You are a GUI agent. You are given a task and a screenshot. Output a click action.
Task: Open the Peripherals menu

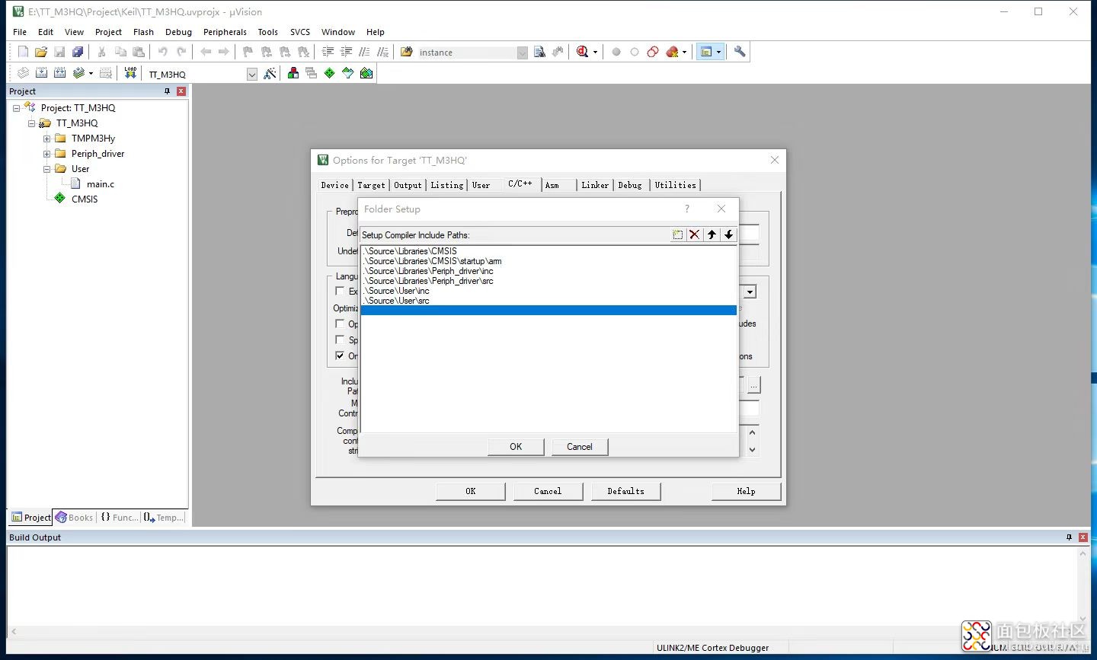pyautogui.click(x=225, y=32)
